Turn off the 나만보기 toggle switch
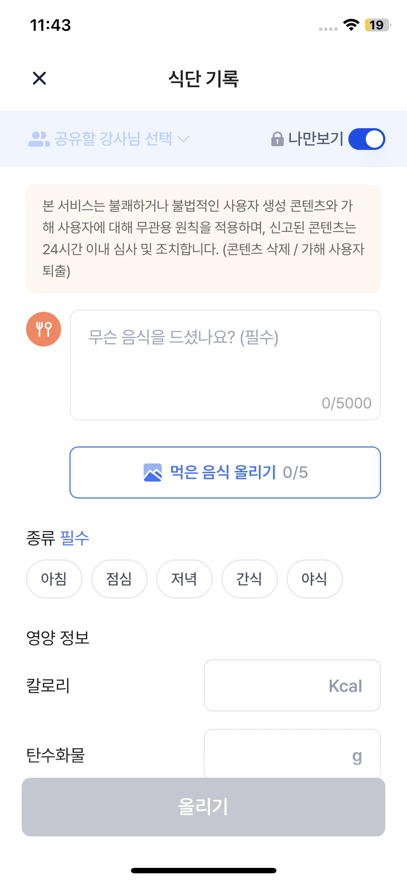 (366, 139)
